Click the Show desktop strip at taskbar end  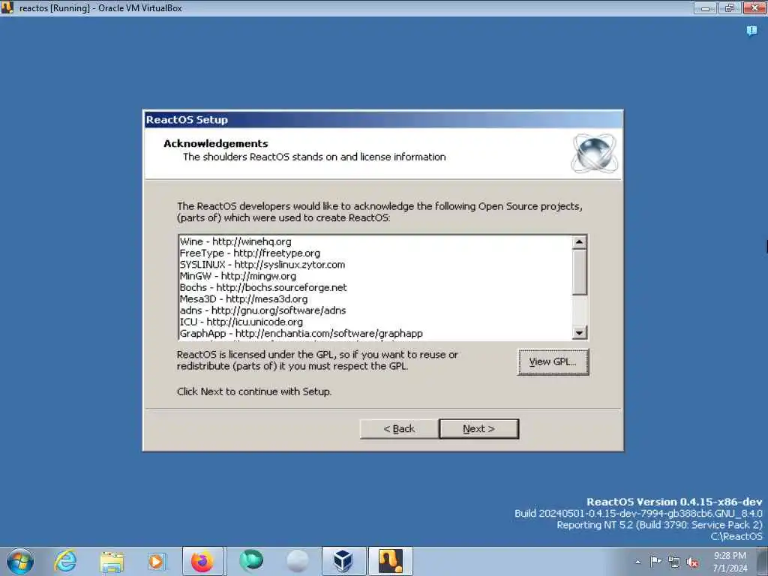(763, 561)
